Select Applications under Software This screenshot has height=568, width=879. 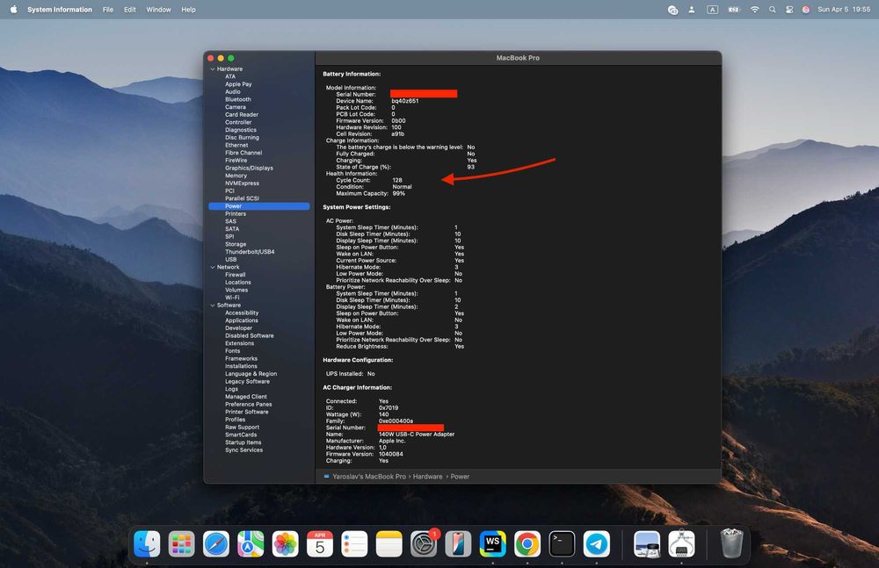[242, 320]
